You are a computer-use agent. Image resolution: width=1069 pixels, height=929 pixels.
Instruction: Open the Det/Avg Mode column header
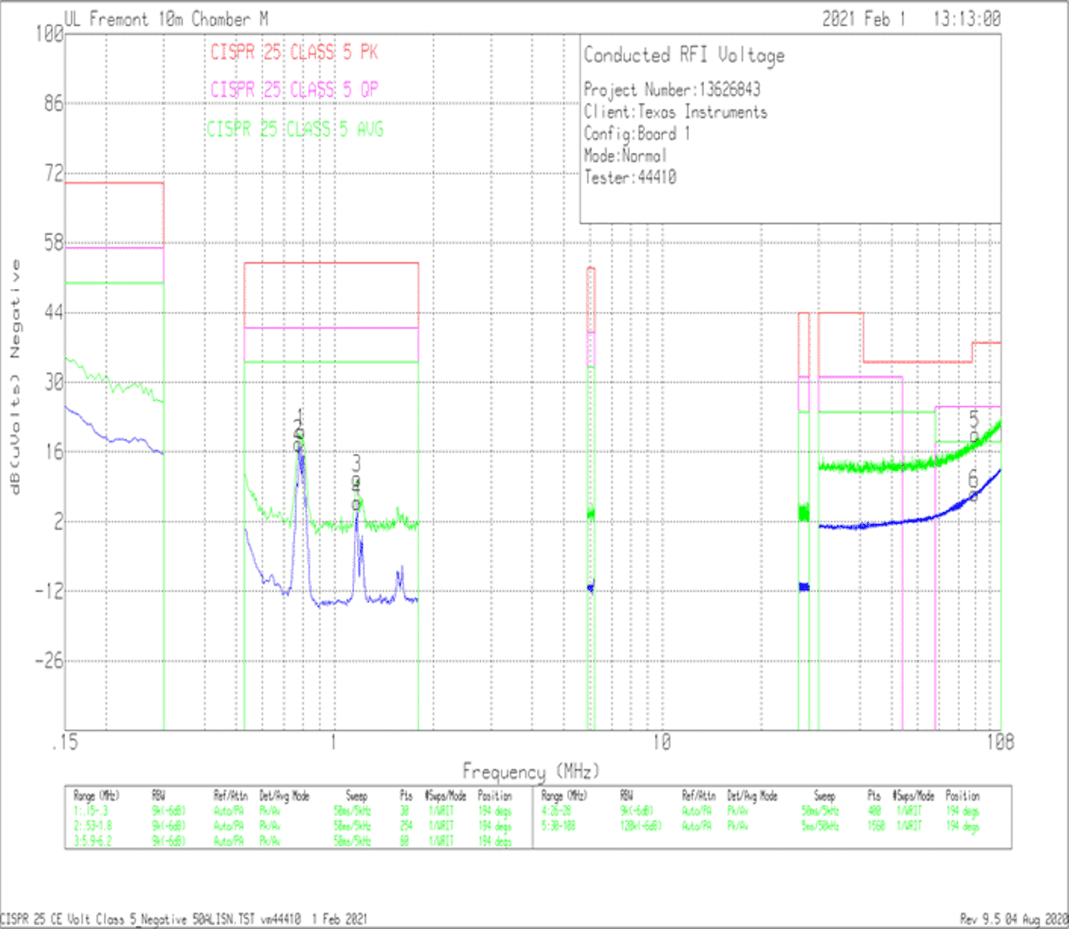[x=283, y=795]
